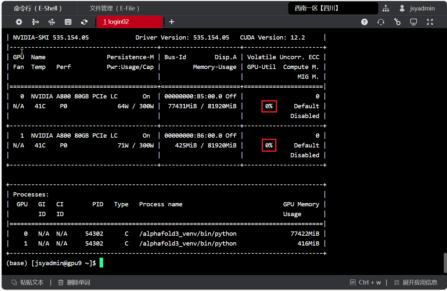The height and width of the screenshot is (291, 447).
Task: Click the branch node icon in toolbar
Action: (35, 22)
